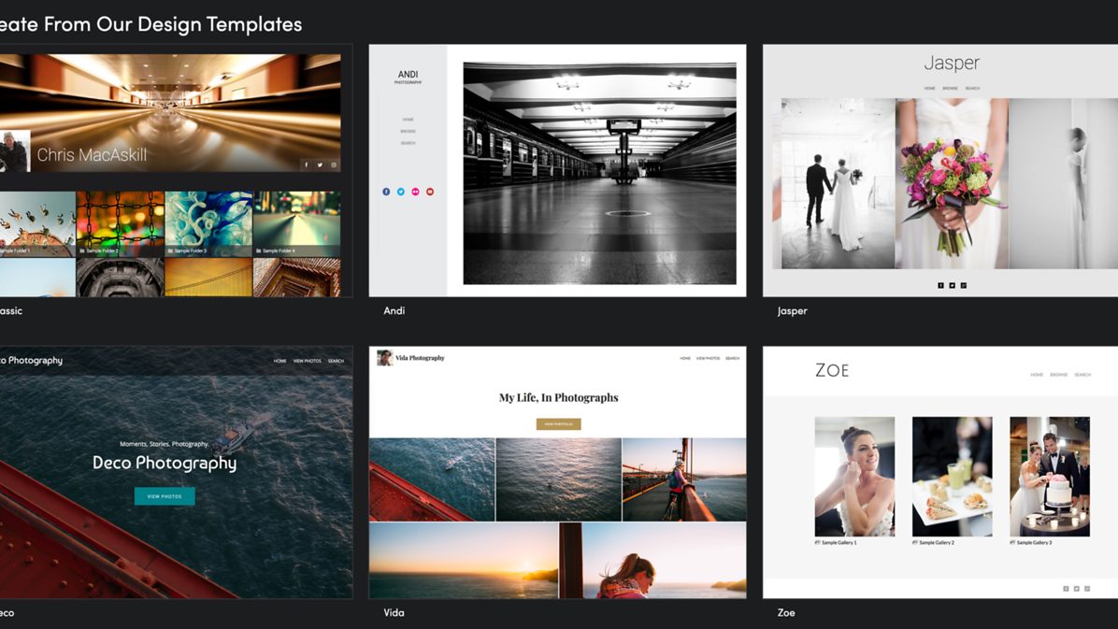Click Instagram icon on Chris MacAskill banner
The image size is (1118, 629).
[x=334, y=165]
